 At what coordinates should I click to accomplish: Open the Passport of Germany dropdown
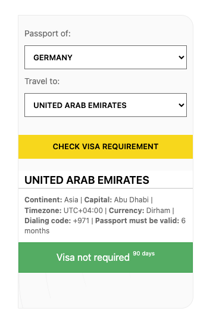(x=105, y=57)
